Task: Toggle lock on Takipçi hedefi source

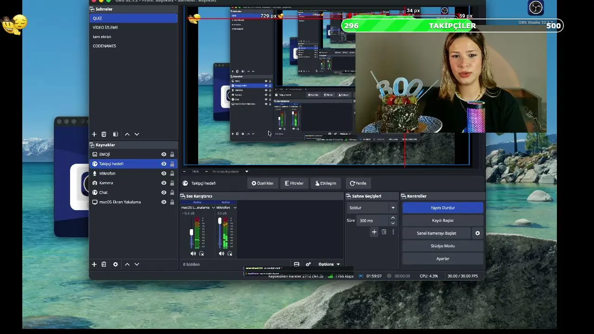Action: [x=172, y=164]
